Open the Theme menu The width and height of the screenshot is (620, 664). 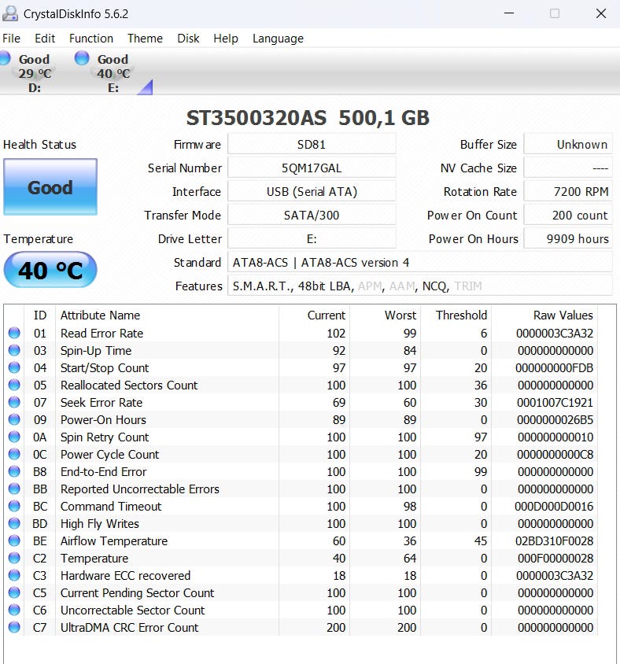145,39
